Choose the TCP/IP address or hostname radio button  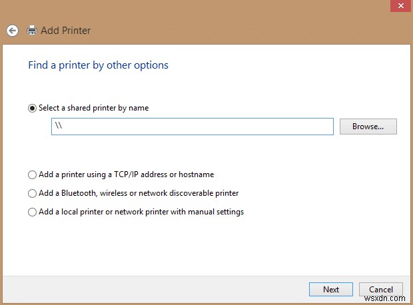32,174
